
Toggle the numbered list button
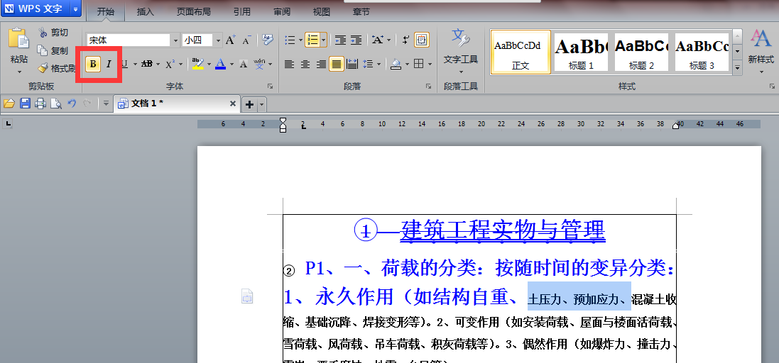[x=312, y=40]
